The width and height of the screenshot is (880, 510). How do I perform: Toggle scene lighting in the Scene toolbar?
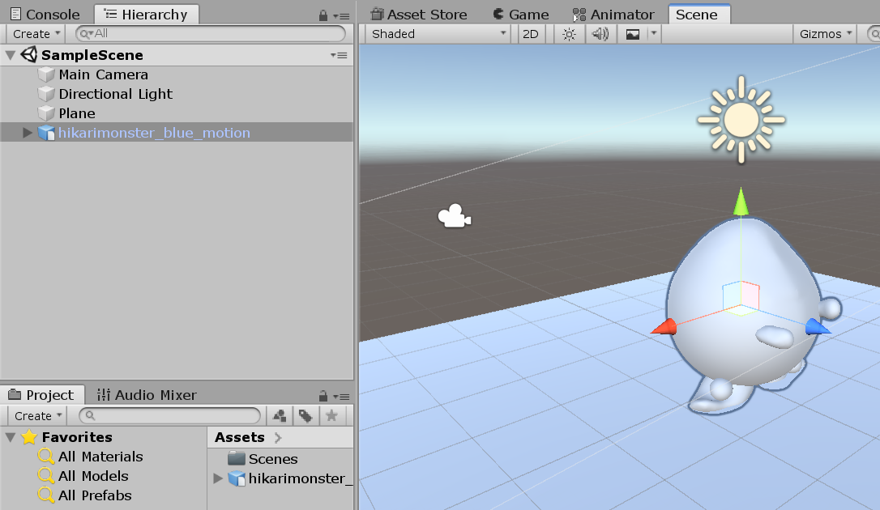569,33
